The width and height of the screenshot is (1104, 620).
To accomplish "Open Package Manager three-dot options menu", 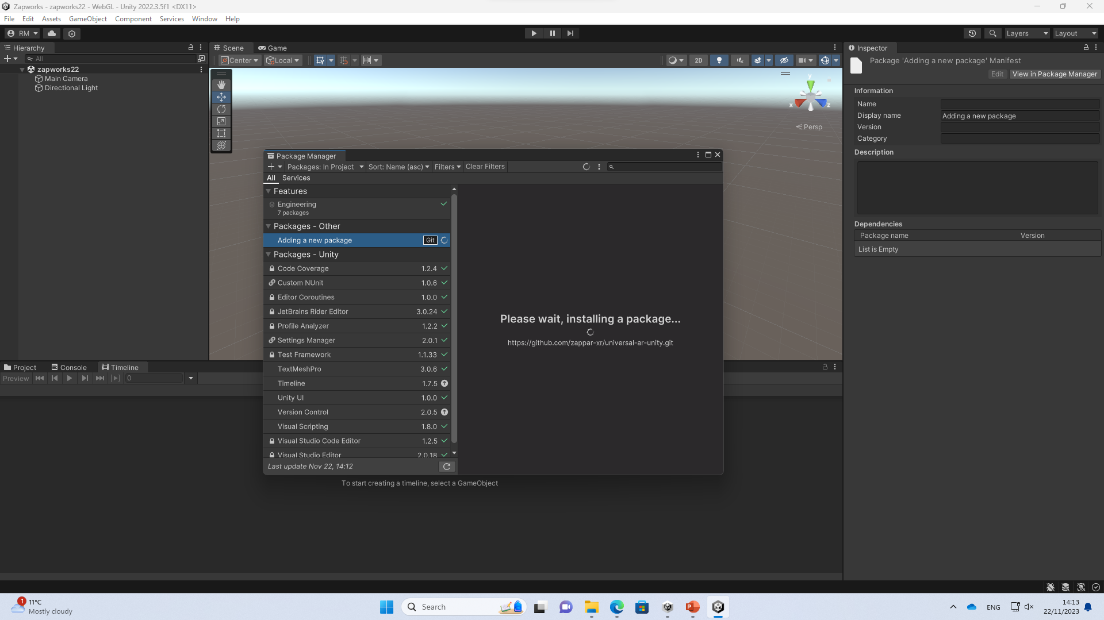I will [x=599, y=167].
